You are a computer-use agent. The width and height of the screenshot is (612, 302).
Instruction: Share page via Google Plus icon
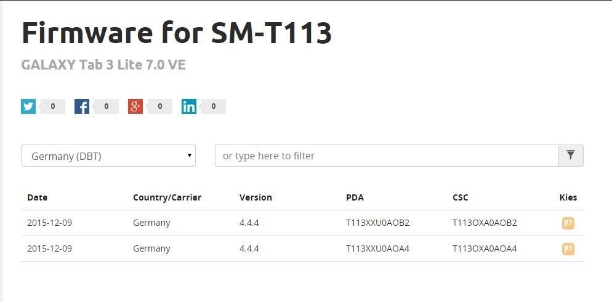[135, 106]
